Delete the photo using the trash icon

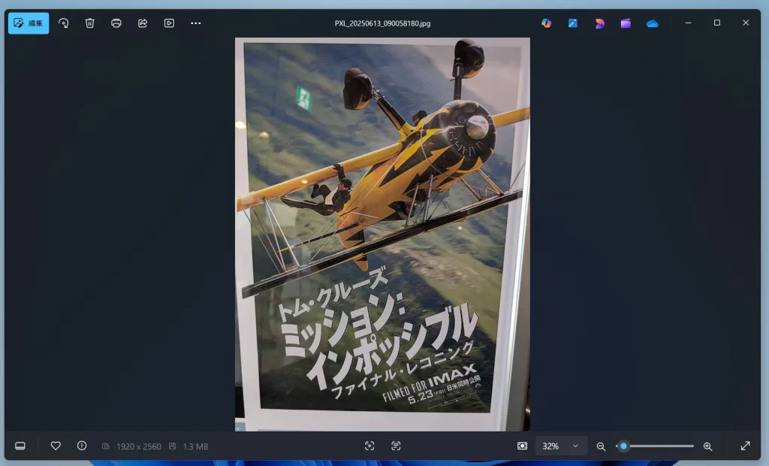(90, 23)
